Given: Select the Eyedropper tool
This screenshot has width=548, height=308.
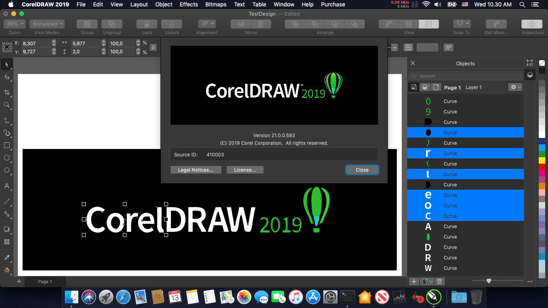Looking at the screenshot, I should click(7, 257).
